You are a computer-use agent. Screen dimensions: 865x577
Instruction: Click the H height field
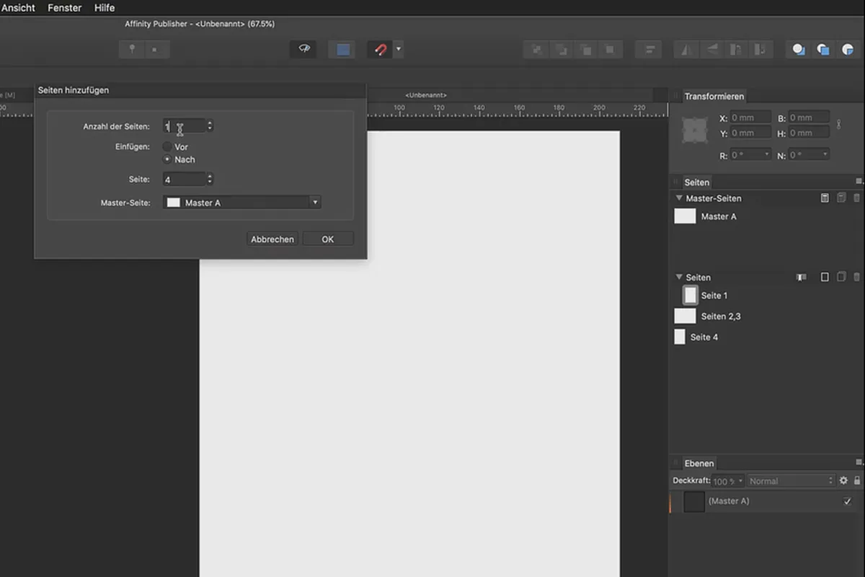pos(809,133)
